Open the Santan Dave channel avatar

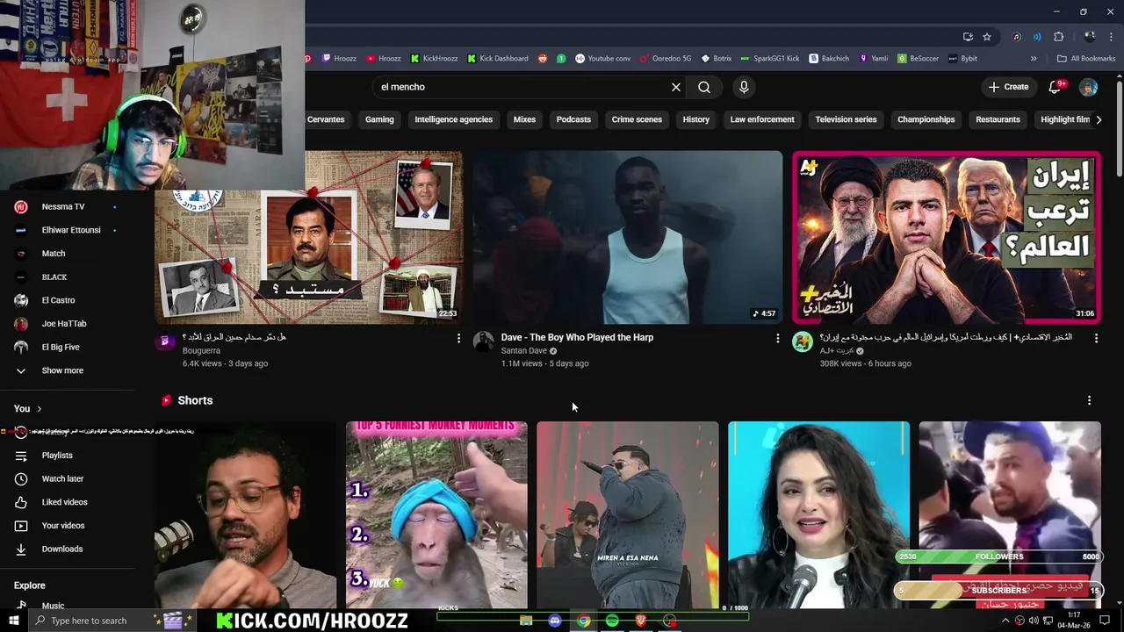point(484,341)
